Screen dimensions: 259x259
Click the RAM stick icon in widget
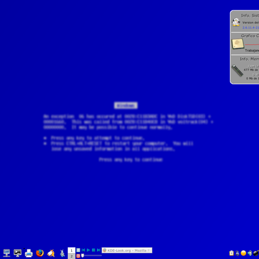click(238, 71)
